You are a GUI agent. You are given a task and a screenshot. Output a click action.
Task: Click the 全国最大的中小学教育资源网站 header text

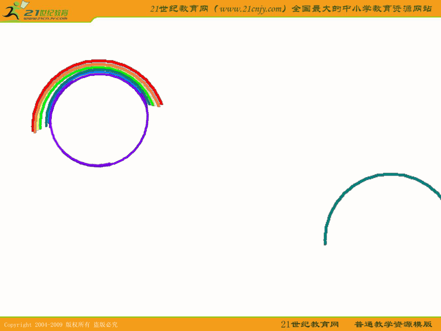362,9
